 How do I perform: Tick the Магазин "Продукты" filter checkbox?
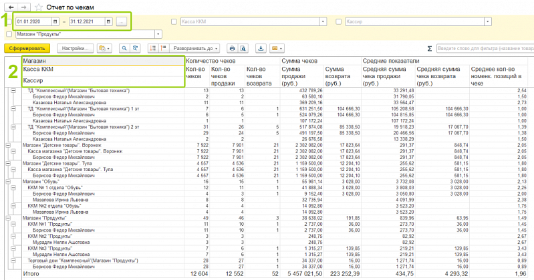[x=8, y=33]
